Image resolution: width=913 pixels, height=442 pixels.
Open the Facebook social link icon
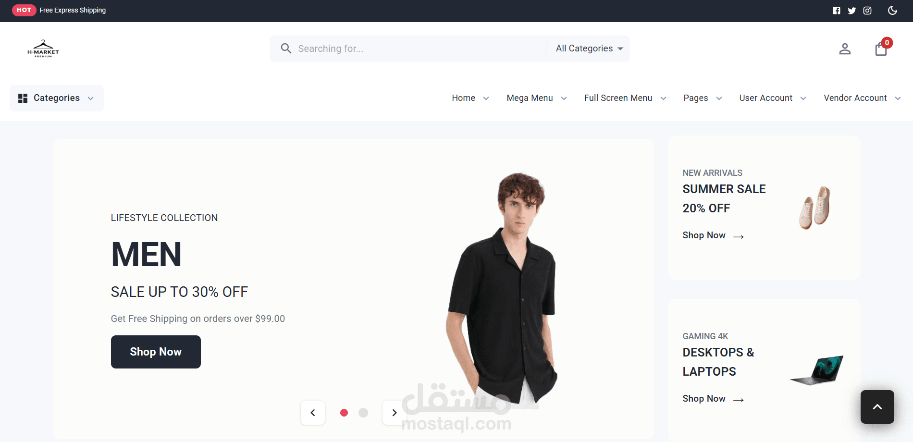(x=837, y=11)
